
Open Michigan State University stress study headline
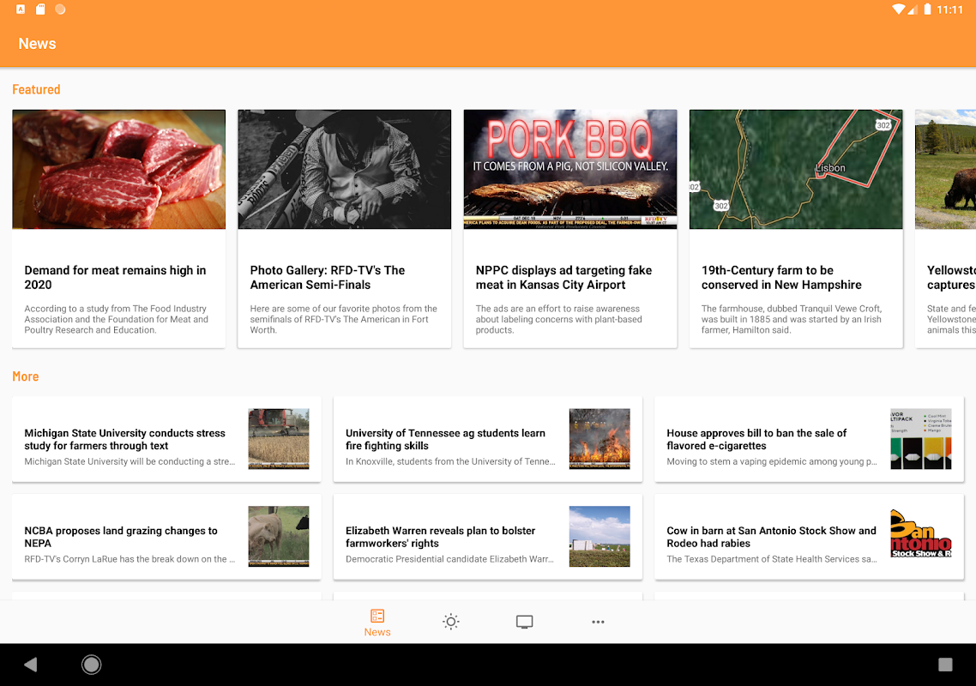124,440
